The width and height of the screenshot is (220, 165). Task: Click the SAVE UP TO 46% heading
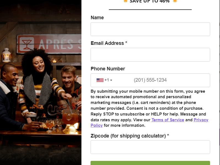150,1
